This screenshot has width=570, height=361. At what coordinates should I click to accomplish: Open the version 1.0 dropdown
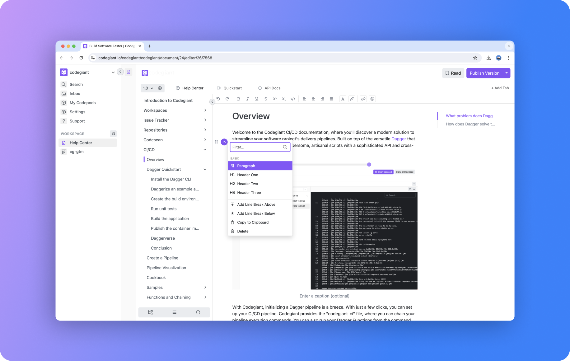[x=148, y=88]
